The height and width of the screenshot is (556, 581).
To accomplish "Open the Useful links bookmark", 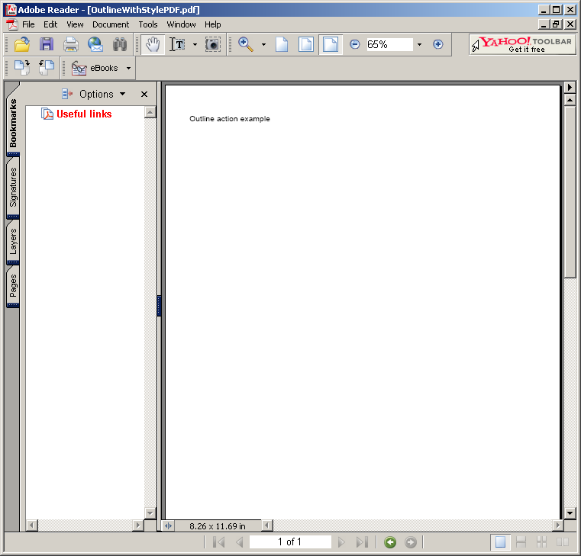I will coord(84,114).
